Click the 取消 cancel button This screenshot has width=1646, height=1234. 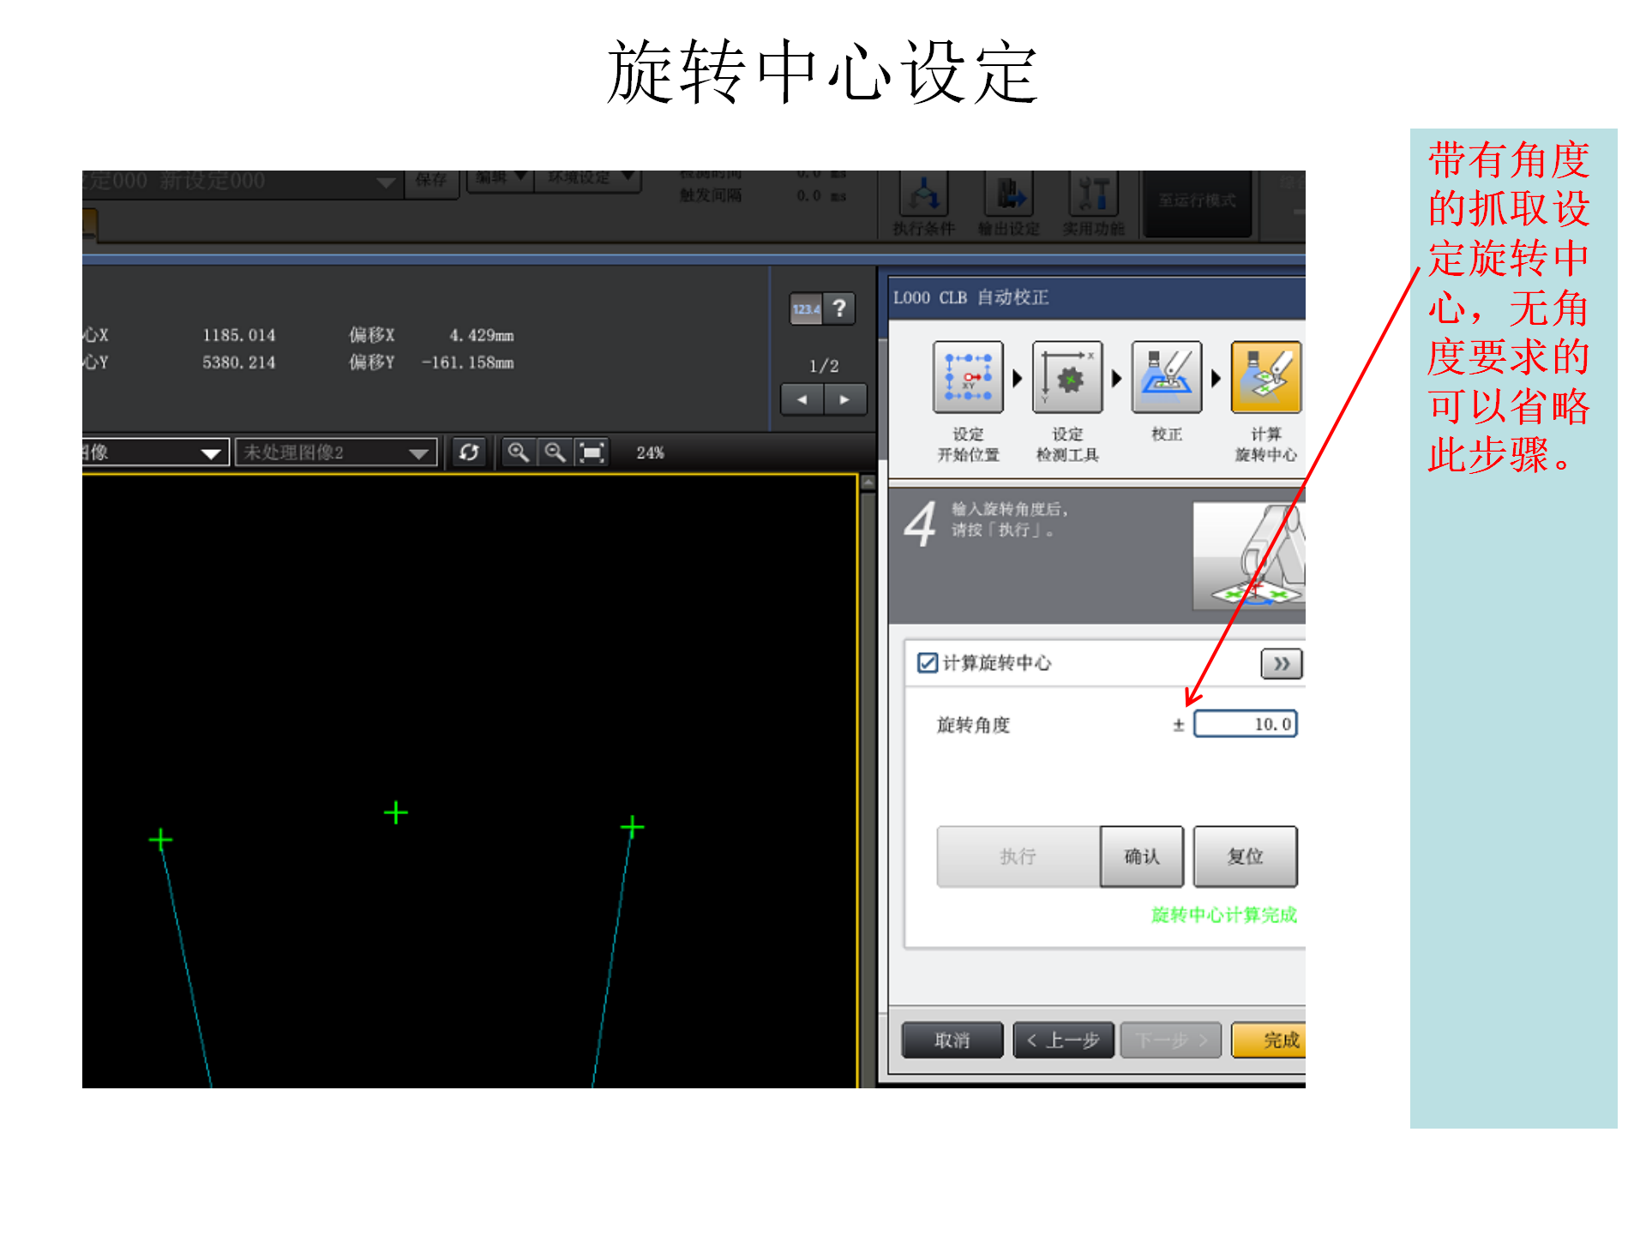pyautogui.click(x=952, y=1040)
